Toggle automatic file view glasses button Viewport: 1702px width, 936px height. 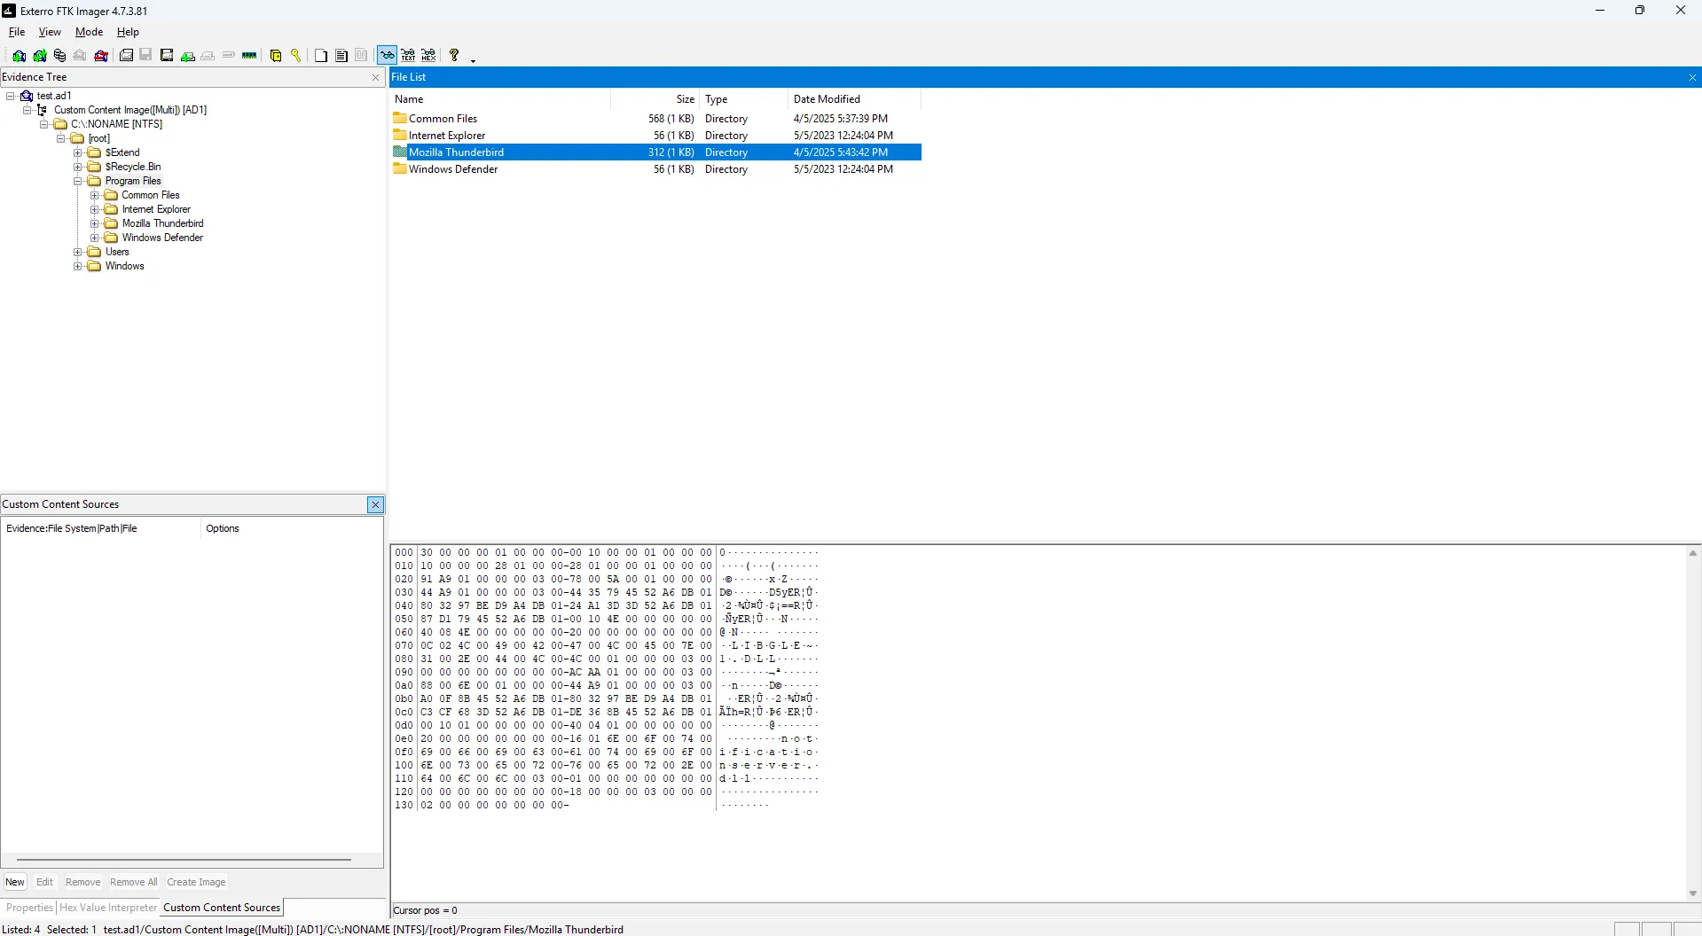tap(387, 56)
